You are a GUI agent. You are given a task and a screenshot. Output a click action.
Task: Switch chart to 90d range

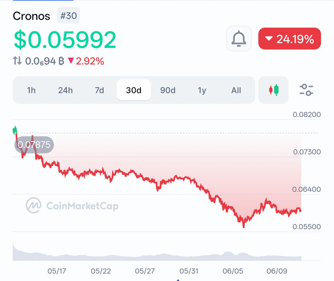[x=168, y=90]
